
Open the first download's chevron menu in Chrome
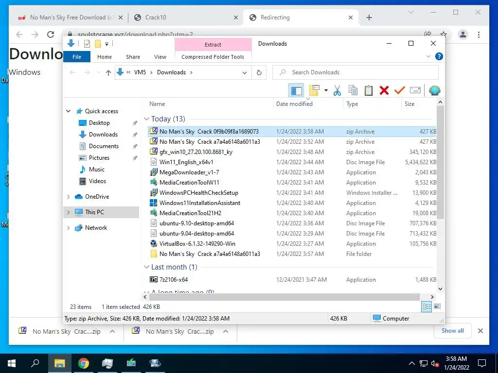click(112, 331)
